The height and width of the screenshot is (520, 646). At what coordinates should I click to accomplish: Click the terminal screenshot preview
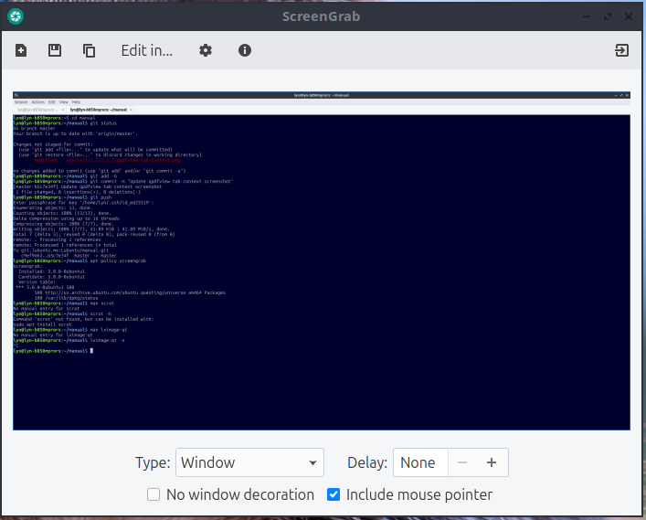(x=322, y=260)
